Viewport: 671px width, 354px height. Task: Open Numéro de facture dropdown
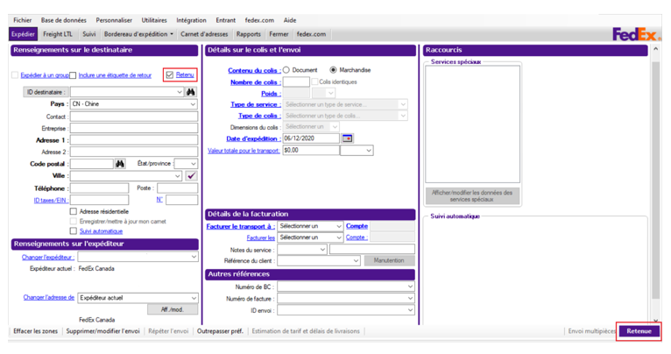pos(410,298)
